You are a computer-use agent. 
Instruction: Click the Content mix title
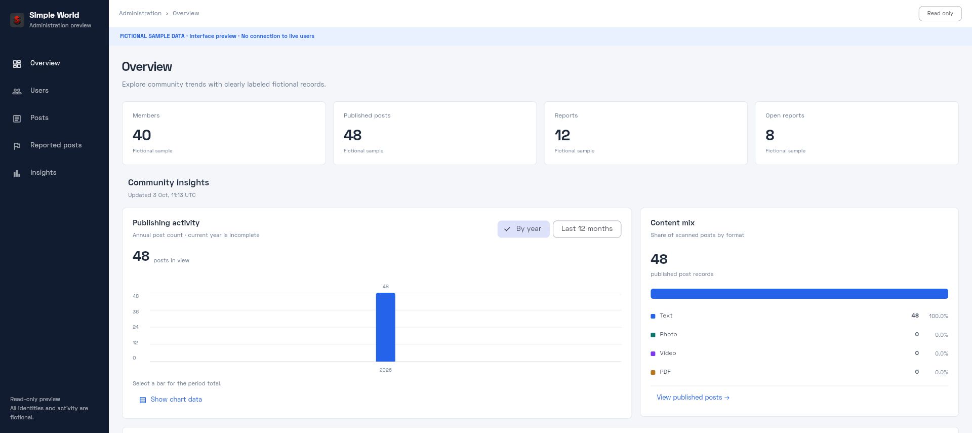point(672,223)
